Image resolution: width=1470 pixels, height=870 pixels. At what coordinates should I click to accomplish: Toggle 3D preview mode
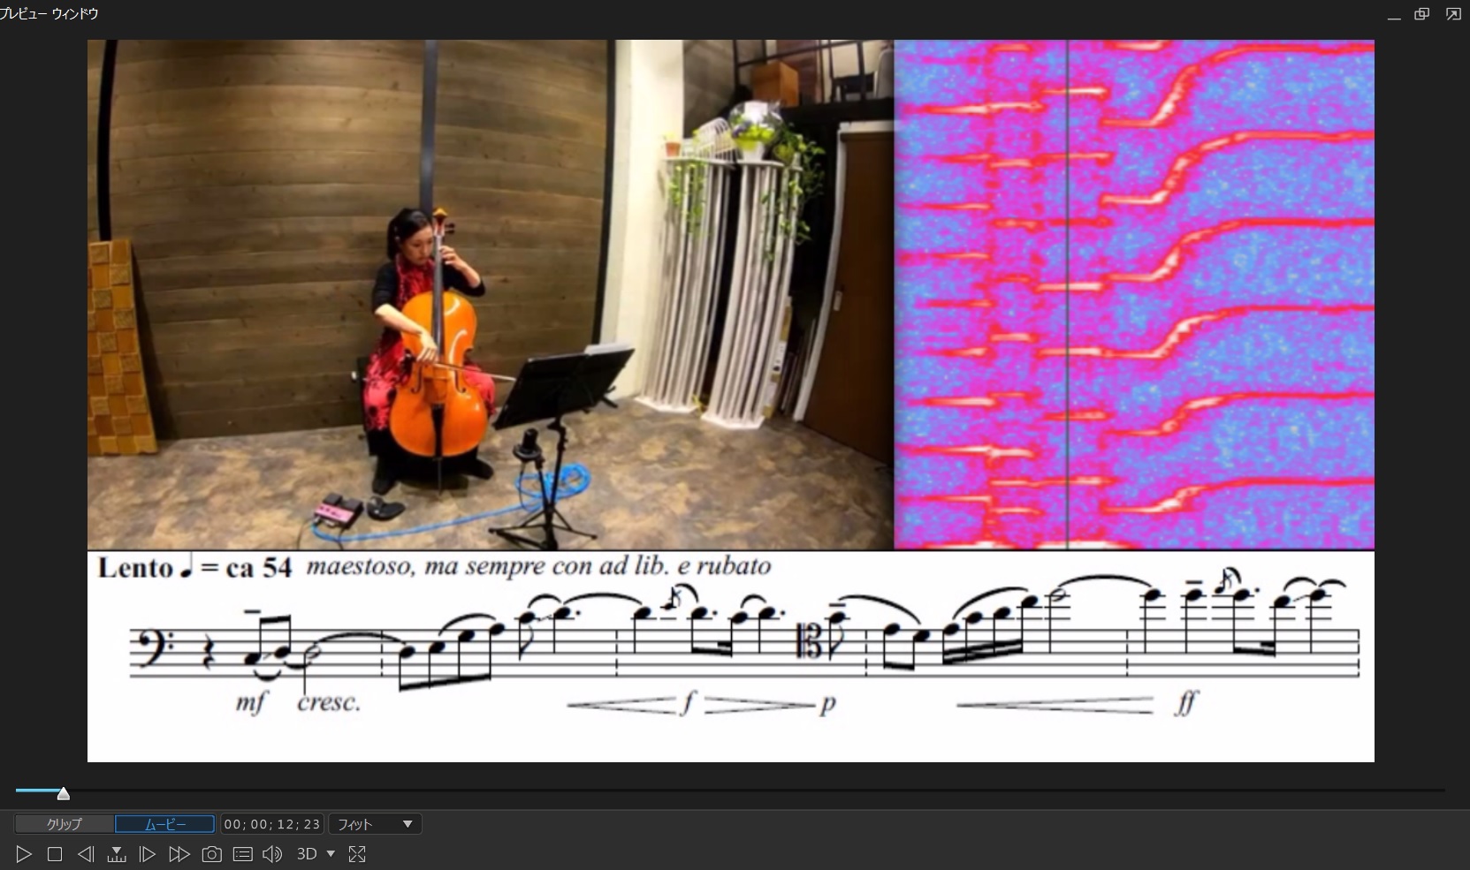tap(307, 854)
